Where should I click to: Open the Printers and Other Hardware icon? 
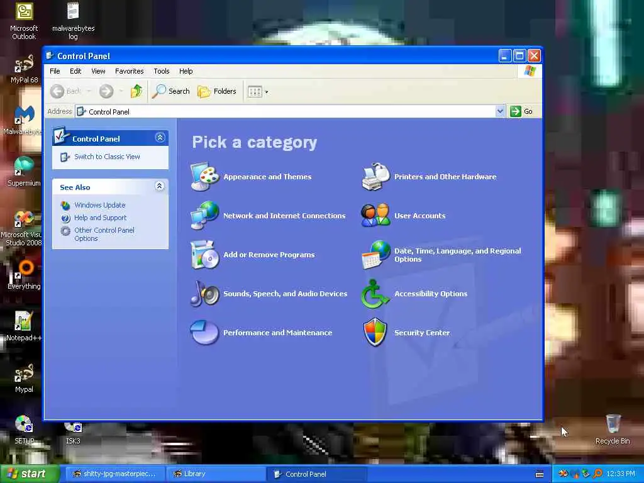pyautogui.click(x=375, y=177)
